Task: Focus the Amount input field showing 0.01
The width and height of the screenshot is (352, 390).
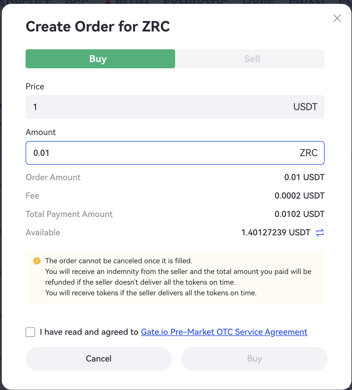Action: (175, 153)
